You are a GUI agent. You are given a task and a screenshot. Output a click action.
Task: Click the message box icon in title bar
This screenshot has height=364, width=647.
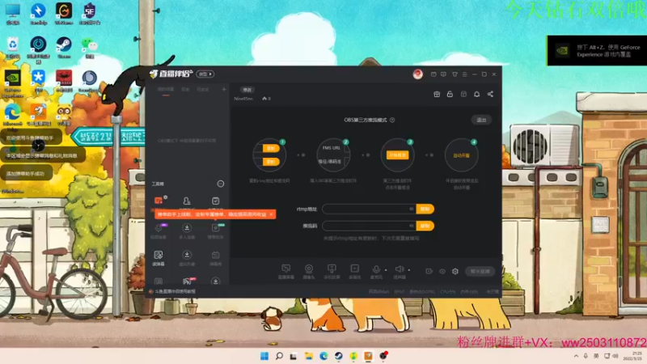[x=433, y=74]
